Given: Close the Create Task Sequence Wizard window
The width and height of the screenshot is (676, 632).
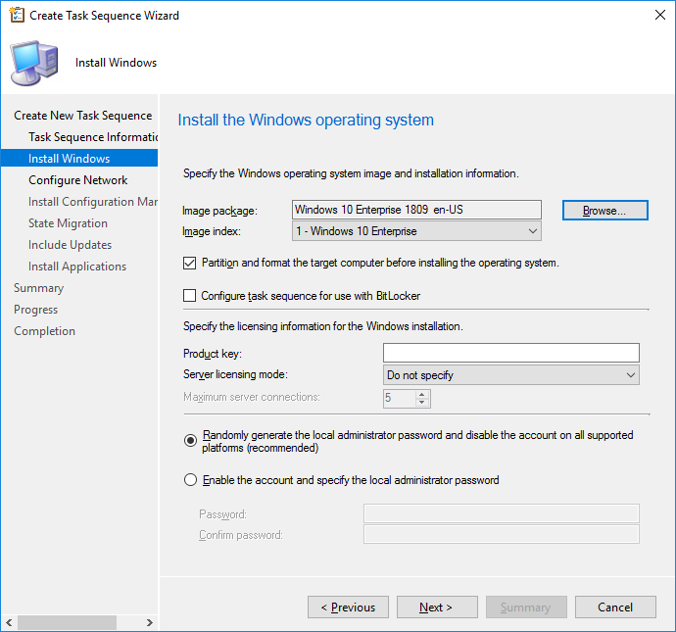Looking at the screenshot, I should pyautogui.click(x=659, y=15).
